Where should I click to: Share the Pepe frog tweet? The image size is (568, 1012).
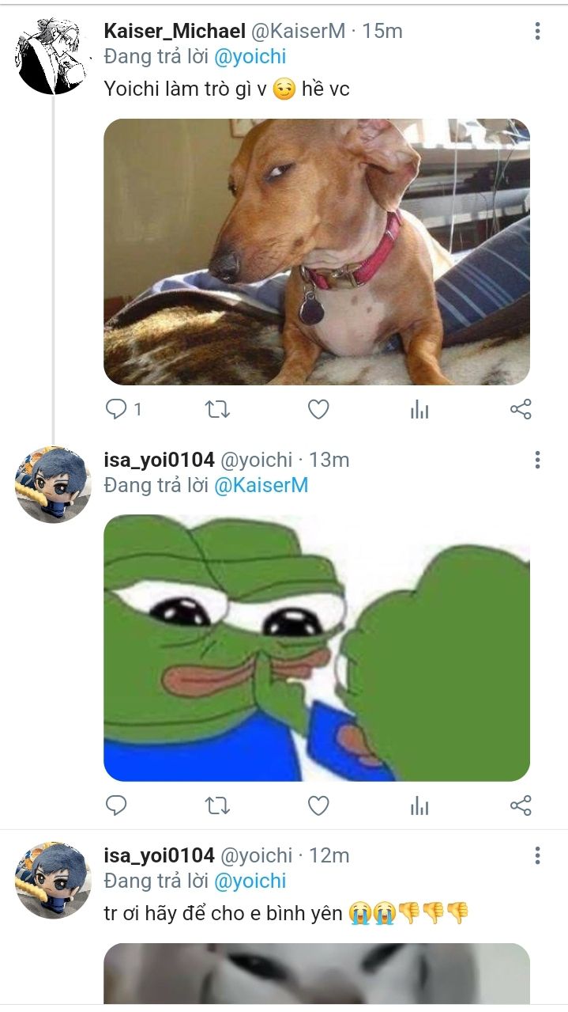(521, 805)
